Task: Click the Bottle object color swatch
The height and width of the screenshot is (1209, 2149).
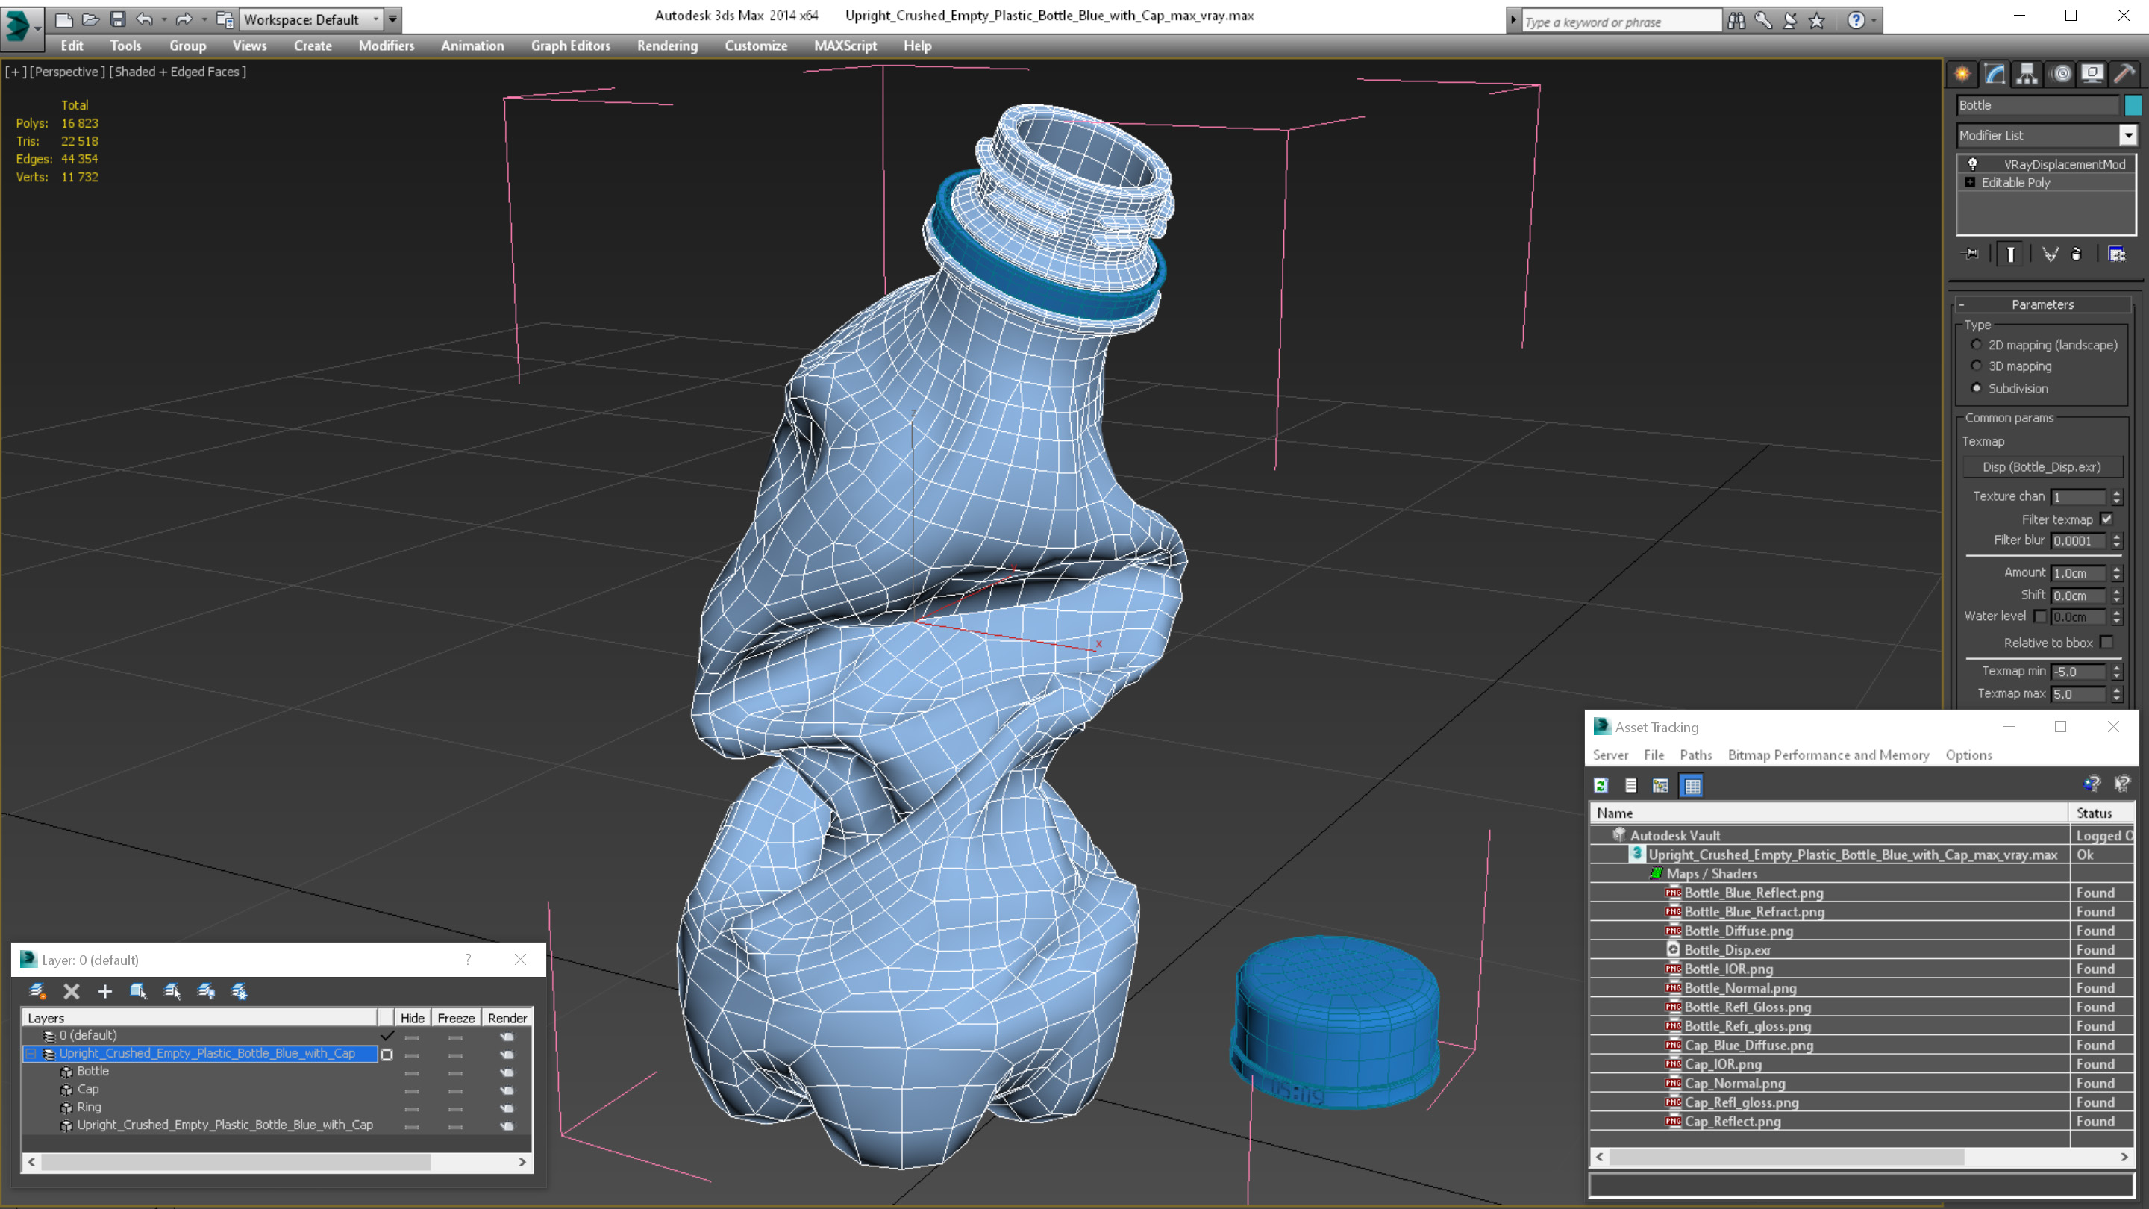Action: 2133,105
